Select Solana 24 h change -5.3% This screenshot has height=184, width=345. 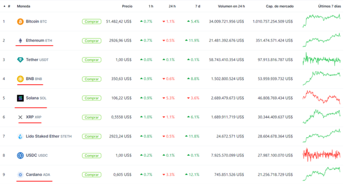tap(169, 98)
